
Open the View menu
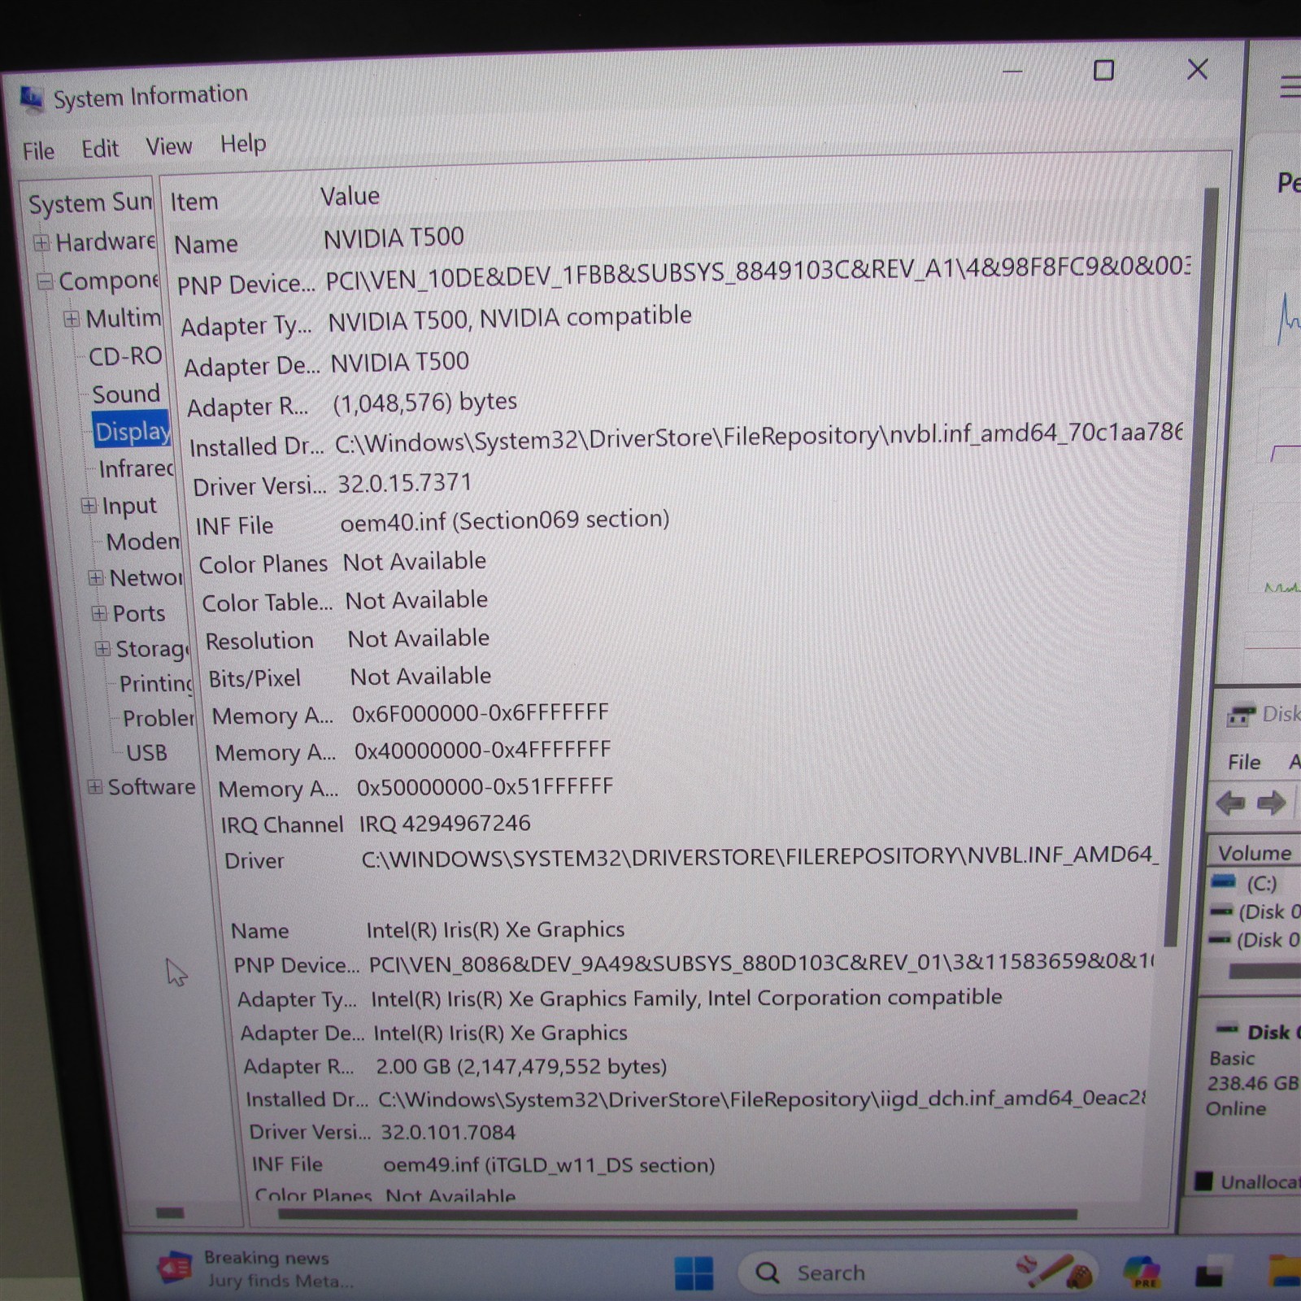pyautogui.click(x=168, y=146)
